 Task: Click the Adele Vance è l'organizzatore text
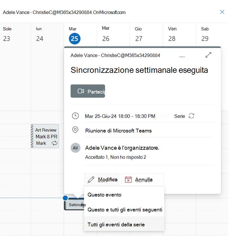pyautogui.click(x=122, y=148)
